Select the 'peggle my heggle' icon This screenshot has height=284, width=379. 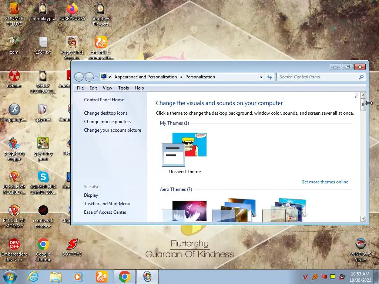point(14,149)
